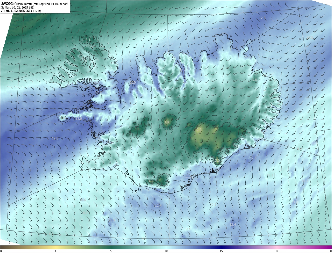Click the 4.5 value label on the map
This screenshot has width=332, height=253.
[137, 129]
